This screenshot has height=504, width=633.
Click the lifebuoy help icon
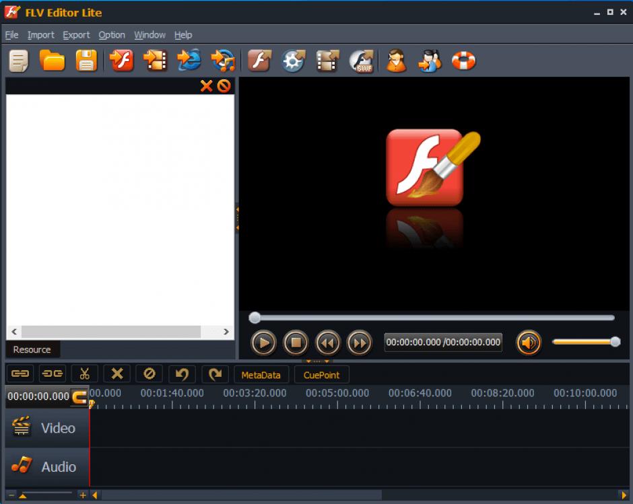pyautogui.click(x=463, y=61)
